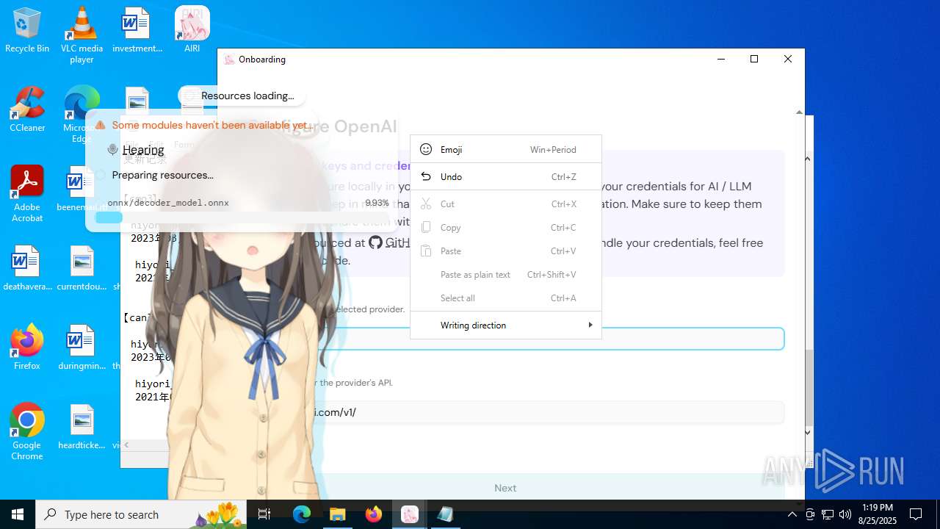Open Firefox from the taskbar
This screenshot has width=940, height=529.
coord(374,514)
